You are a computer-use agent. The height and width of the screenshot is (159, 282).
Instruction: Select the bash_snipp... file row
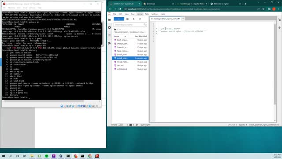click(x=130, y=40)
